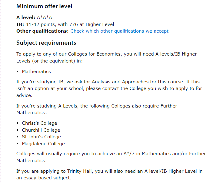The height and width of the screenshot is (183, 223).
Task: Click the A*/7 grade requirement paragraph
Action: point(111,157)
